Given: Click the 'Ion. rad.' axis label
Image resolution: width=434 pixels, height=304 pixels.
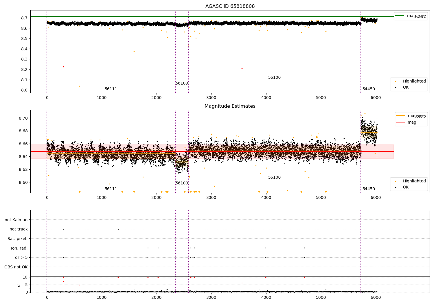Looking at the screenshot, I should click(19, 248).
